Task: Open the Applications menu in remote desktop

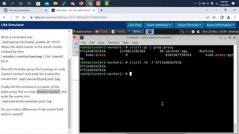Action: 83,32
